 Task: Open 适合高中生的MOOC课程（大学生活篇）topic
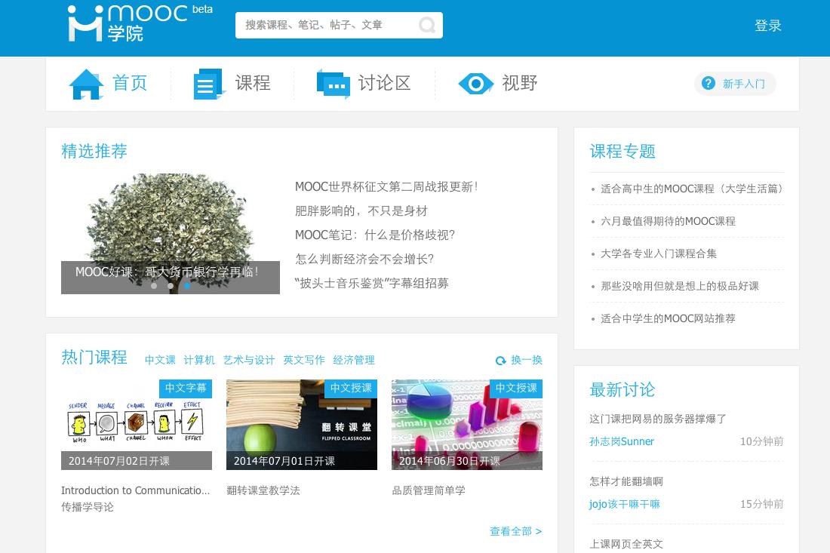[x=691, y=189]
